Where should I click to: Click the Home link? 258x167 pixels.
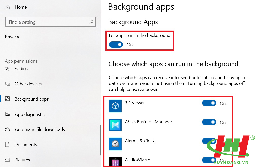[21, 7]
